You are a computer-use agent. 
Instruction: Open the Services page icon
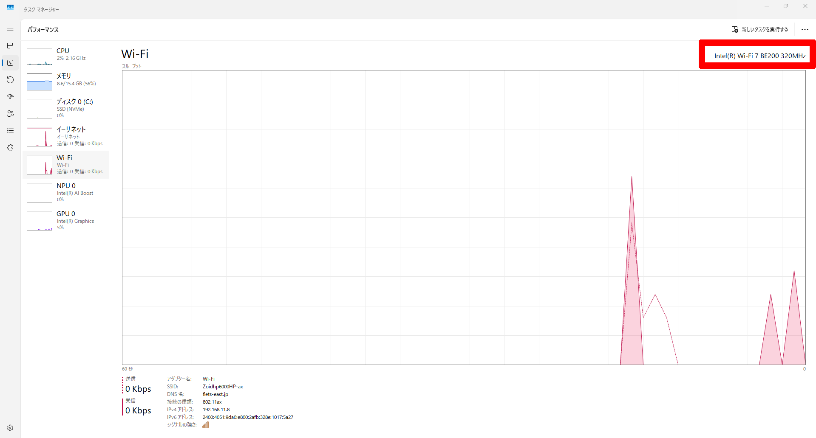10,148
